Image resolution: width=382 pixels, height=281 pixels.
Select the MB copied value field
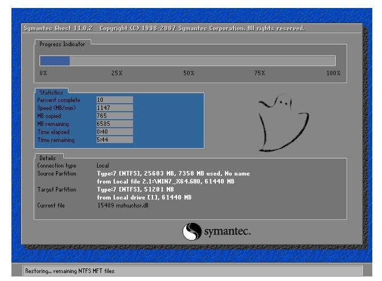tap(114, 116)
